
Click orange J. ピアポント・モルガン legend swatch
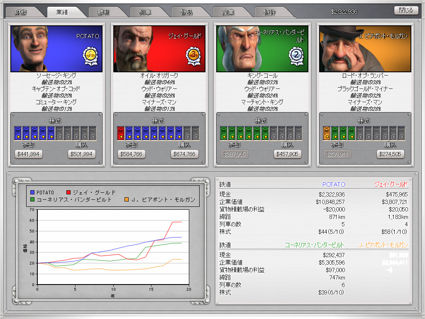(x=127, y=200)
